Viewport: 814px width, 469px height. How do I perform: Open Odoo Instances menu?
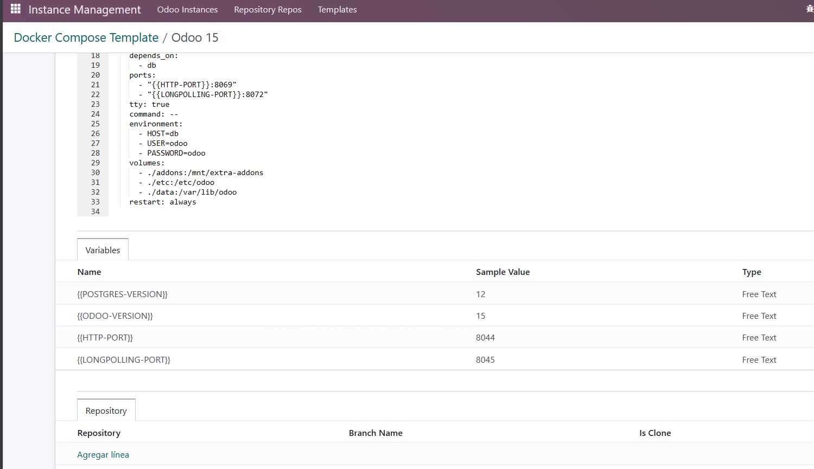coord(187,10)
